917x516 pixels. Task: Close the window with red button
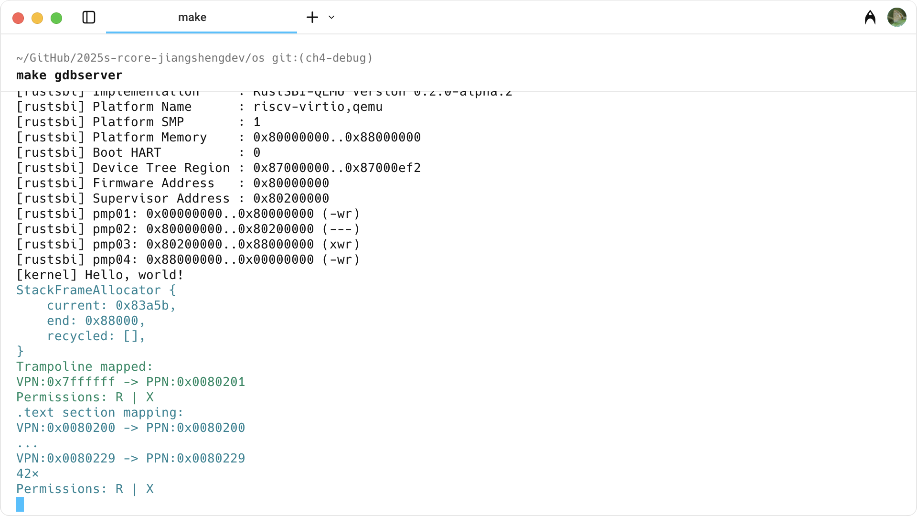click(x=18, y=18)
